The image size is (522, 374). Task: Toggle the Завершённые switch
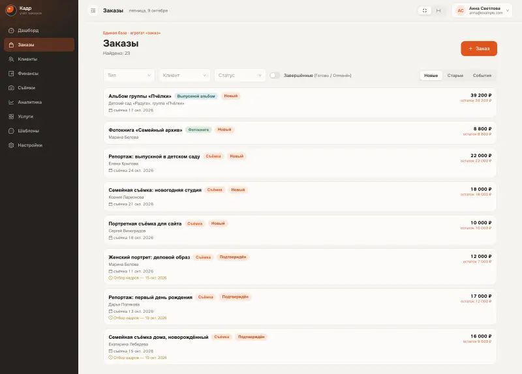275,76
